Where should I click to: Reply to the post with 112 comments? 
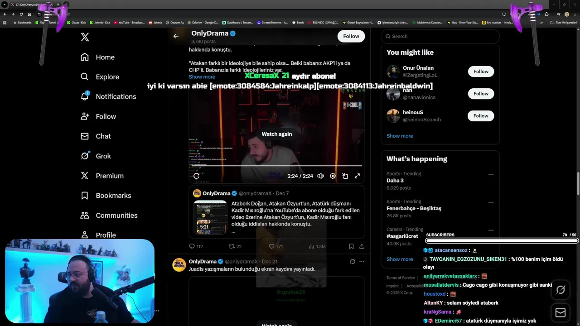point(196,246)
